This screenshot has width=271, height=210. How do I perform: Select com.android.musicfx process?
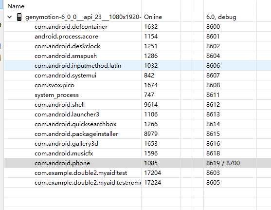[x=137, y=153]
